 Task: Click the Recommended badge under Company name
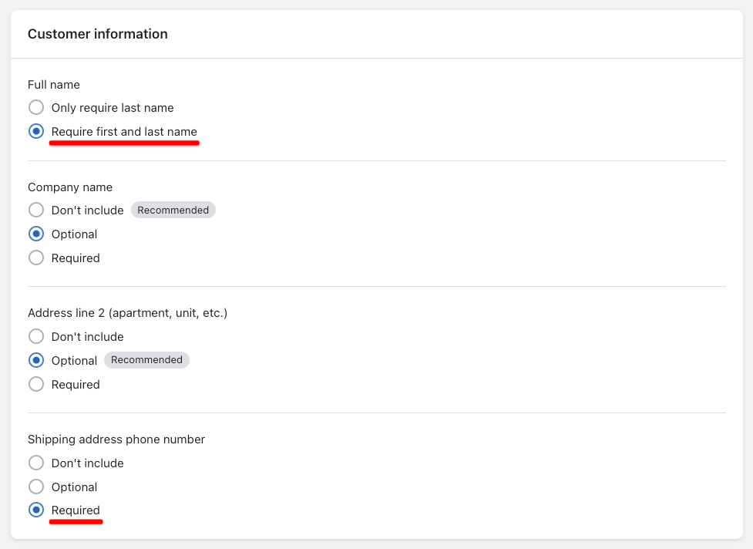173,210
